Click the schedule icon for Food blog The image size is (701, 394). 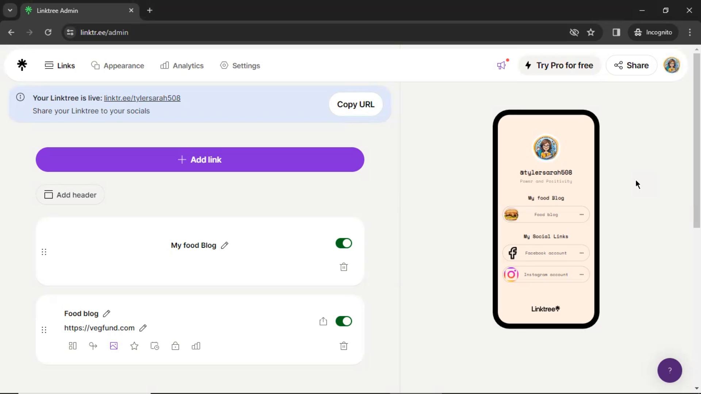154,346
